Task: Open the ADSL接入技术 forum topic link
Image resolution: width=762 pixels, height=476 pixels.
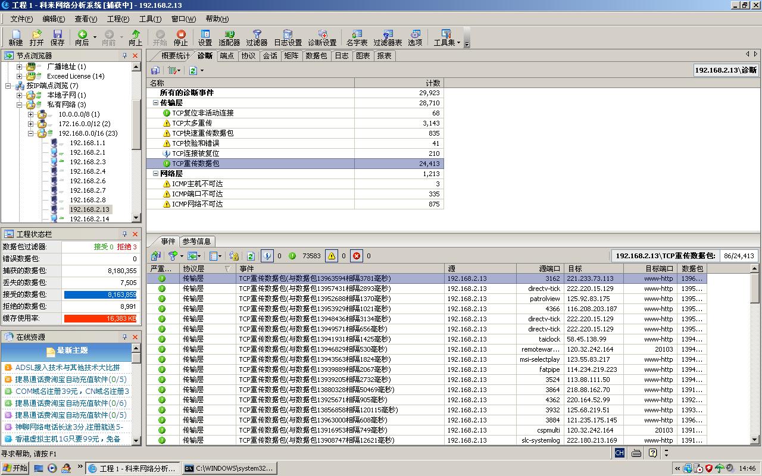Action: point(67,368)
